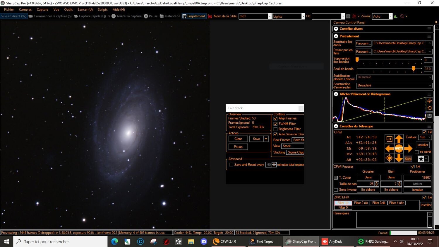This screenshot has height=247, width=439.
Task: Click the FX selection area icon
Action: (348, 16)
